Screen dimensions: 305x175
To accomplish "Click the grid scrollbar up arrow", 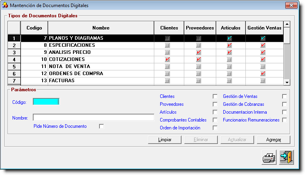I will [x=287, y=24].
